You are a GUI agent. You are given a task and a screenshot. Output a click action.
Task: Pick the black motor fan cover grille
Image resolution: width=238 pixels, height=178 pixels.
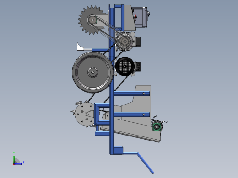(x=125, y=67)
